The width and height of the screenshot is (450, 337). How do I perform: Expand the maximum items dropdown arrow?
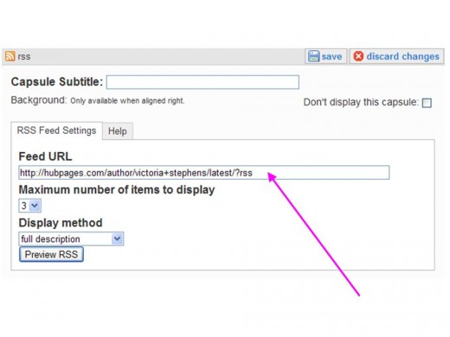pos(35,206)
